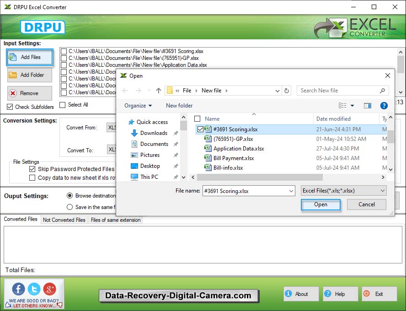Click the Add Files button
This screenshot has width=406, height=311.
(x=30, y=57)
